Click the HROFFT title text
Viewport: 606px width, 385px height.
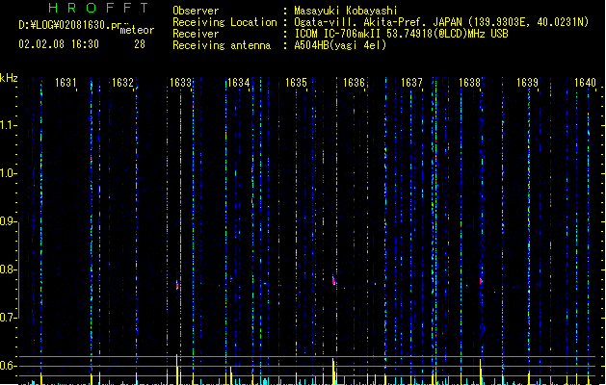pos(98,8)
